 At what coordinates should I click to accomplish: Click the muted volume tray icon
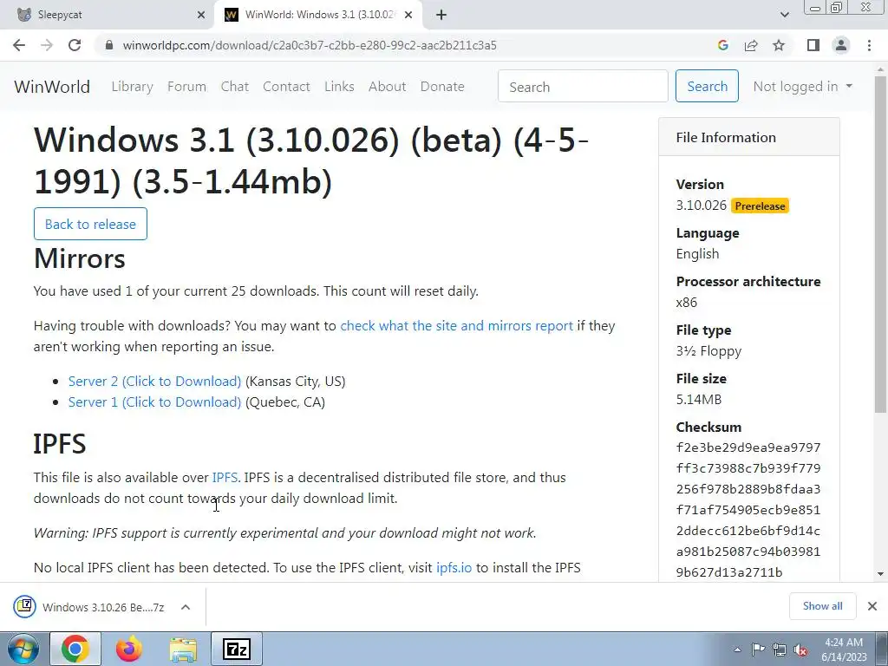click(x=800, y=650)
